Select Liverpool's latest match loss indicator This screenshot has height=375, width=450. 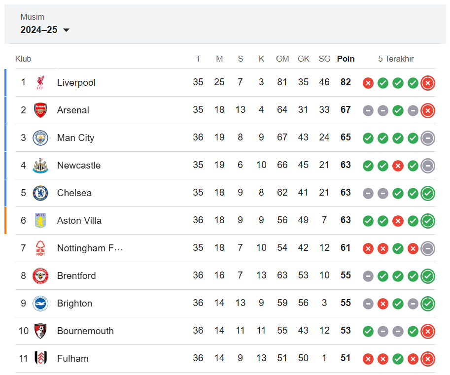click(428, 83)
